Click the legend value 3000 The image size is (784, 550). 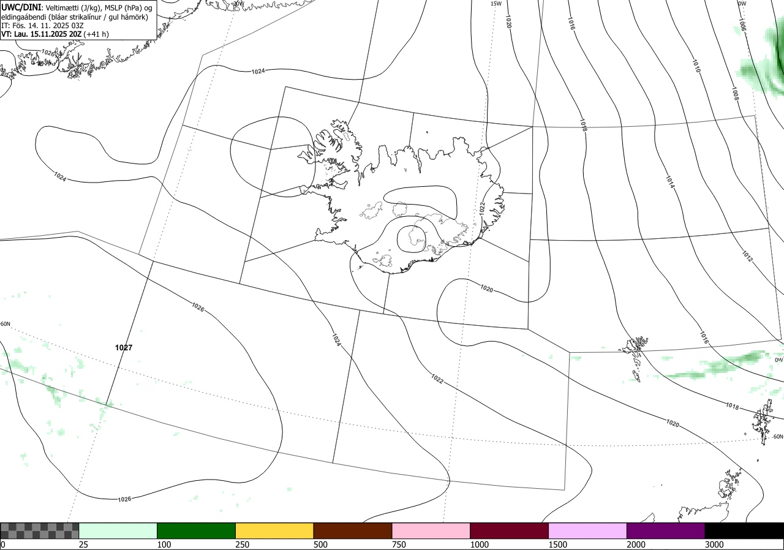click(x=714, y=544)
